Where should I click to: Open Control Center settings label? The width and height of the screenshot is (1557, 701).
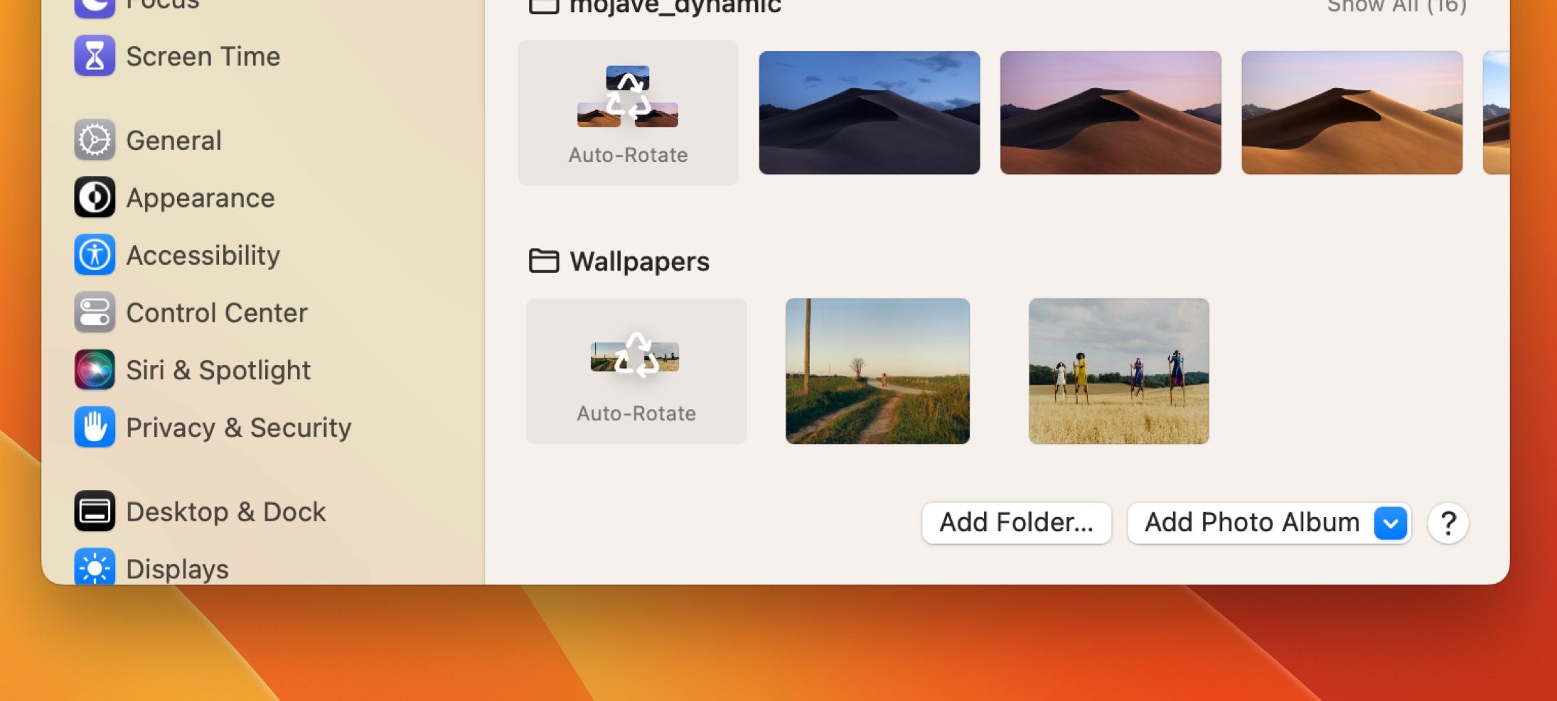pos(217,313)
